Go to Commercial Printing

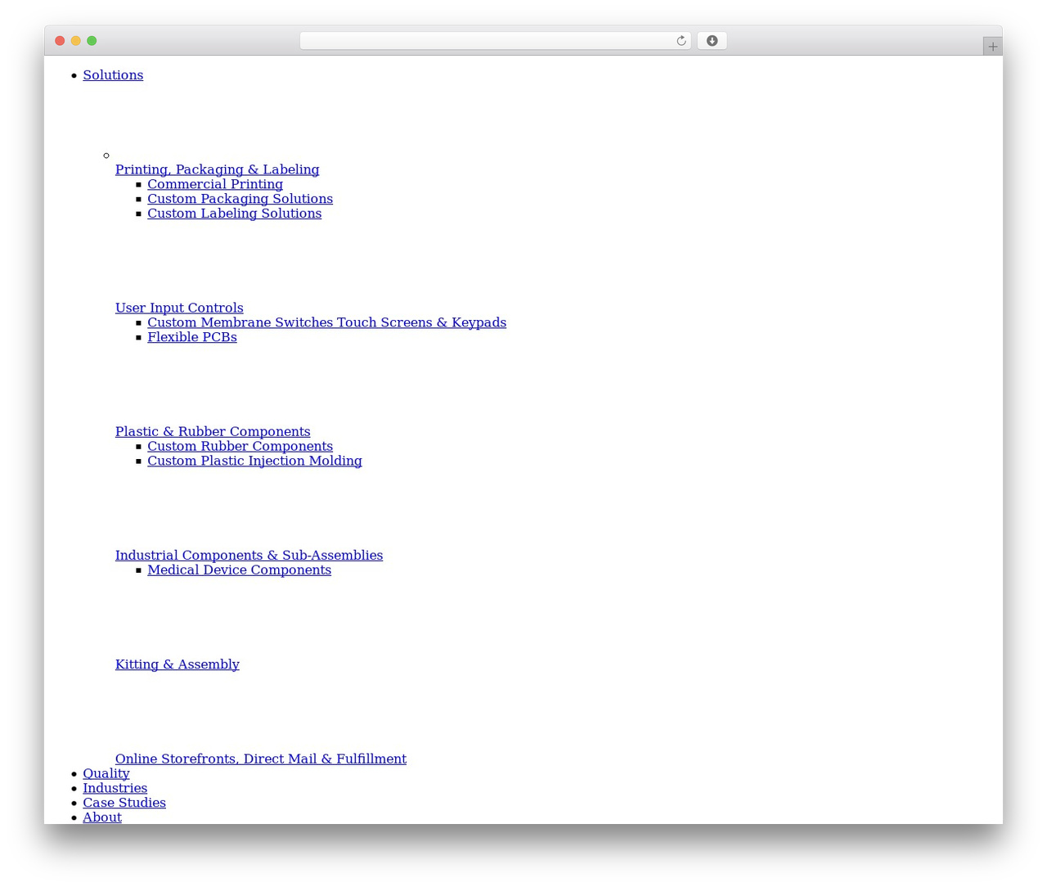[215, 185]
